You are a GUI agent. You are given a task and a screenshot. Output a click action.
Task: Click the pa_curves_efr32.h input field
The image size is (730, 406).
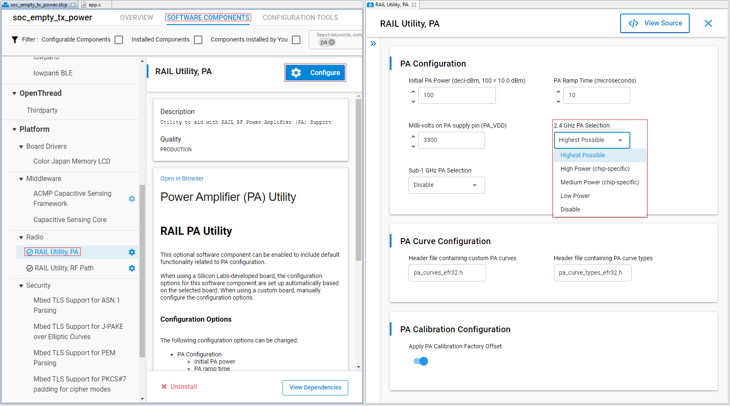point(447,273)
